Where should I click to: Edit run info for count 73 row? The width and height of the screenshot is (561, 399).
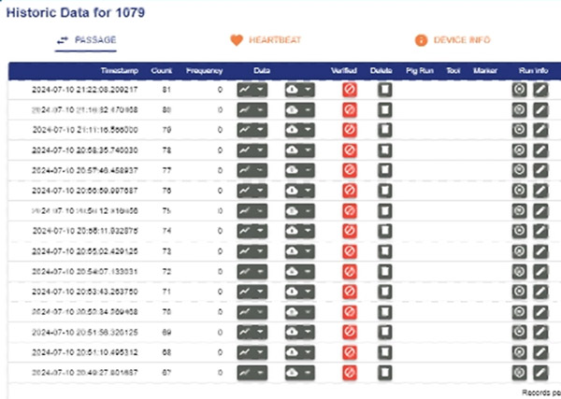pyautogui.click(x=540, y=251)
